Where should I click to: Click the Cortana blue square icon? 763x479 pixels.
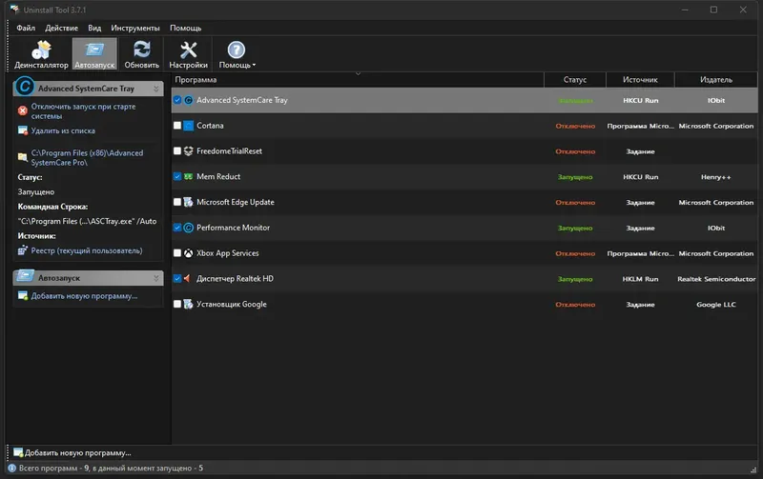[188, 126]
